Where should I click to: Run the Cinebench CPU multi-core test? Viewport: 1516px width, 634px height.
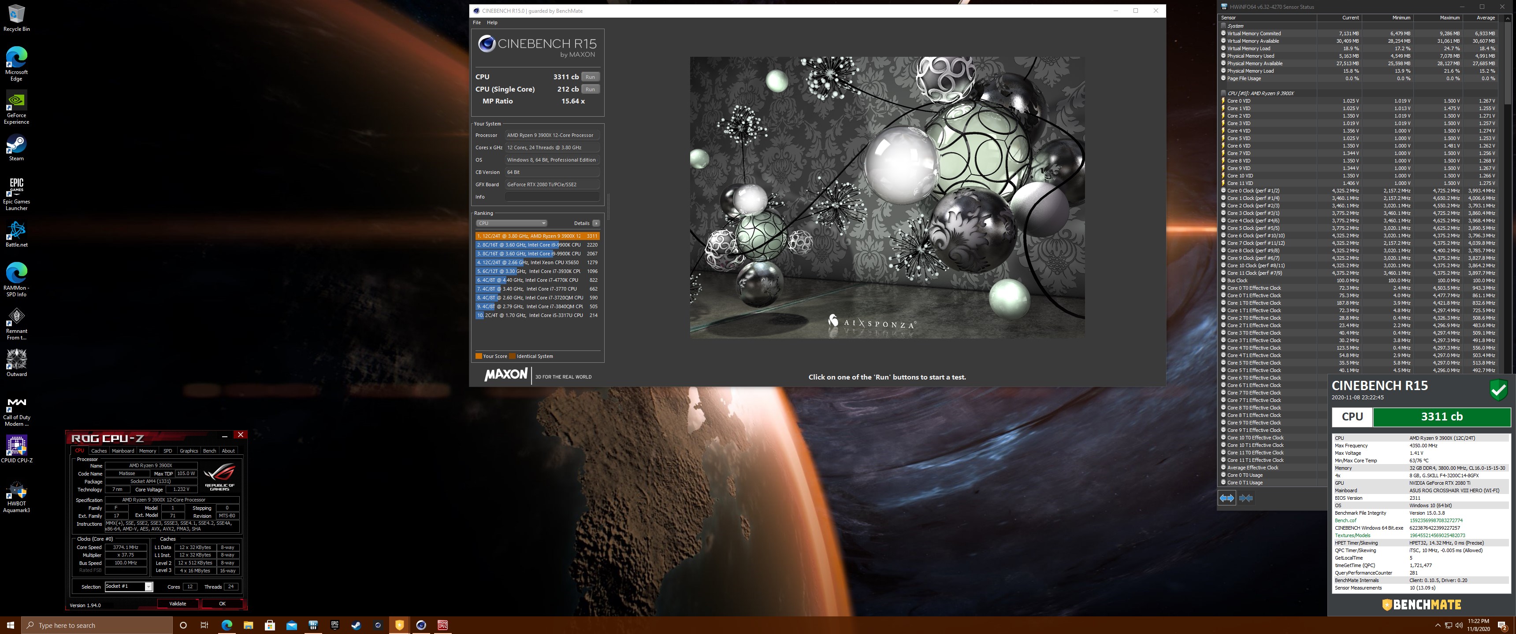coord(590,77)
